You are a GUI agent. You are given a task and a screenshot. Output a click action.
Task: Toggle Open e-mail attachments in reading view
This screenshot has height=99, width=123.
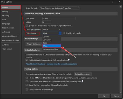[27, 81]
